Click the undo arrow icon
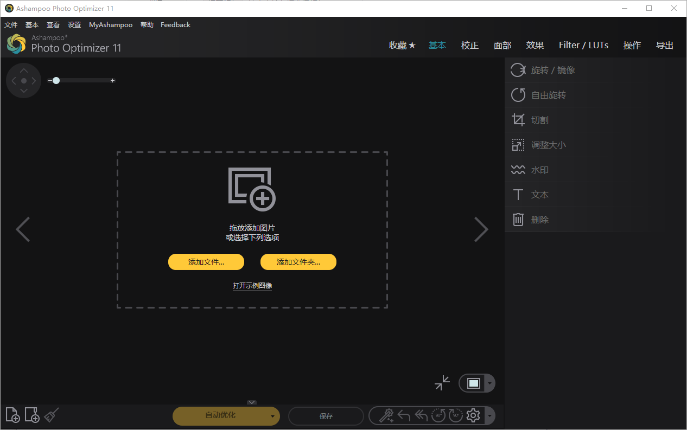Image resolution: width=687 pixels, height=430 pixels. click(x=404, y=415)
